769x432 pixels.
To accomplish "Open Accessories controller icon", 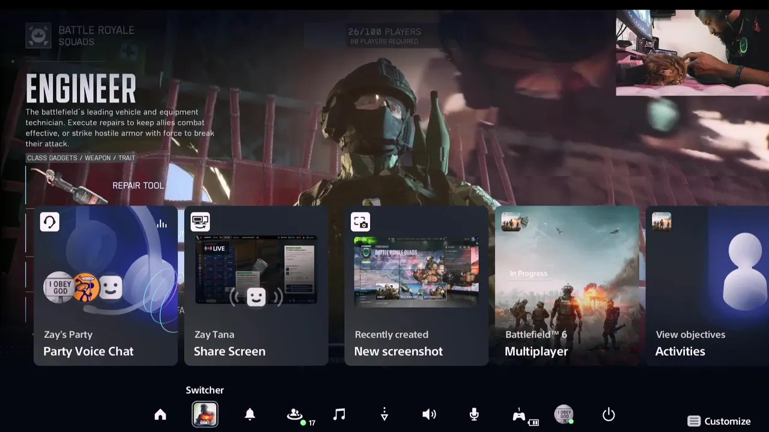I will pos(519,415).
